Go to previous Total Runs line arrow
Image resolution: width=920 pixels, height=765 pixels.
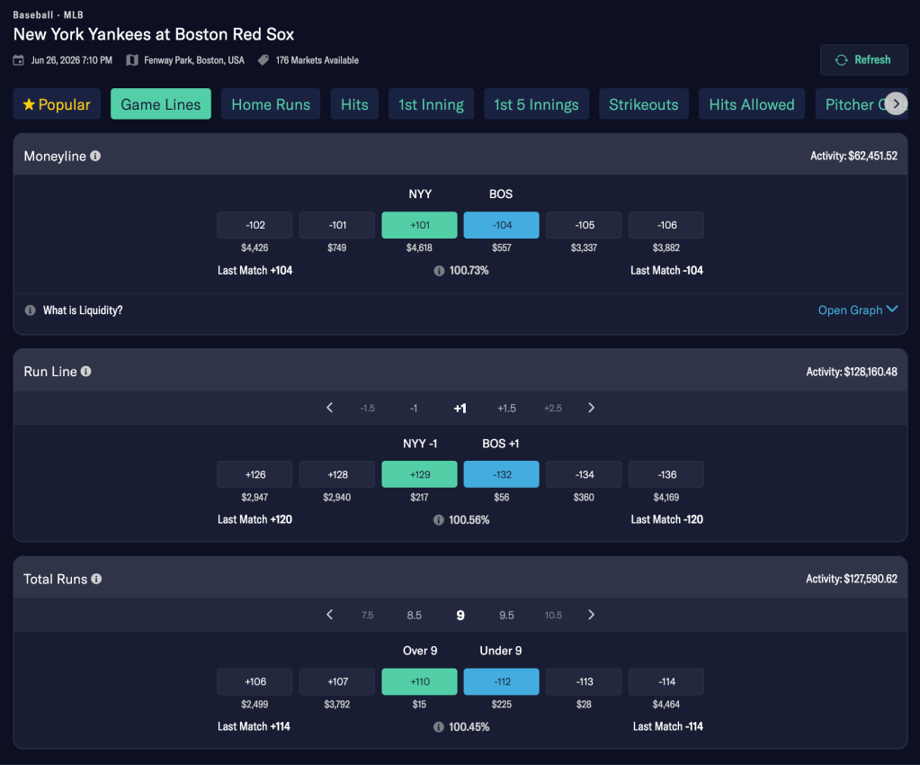(330, 615)
